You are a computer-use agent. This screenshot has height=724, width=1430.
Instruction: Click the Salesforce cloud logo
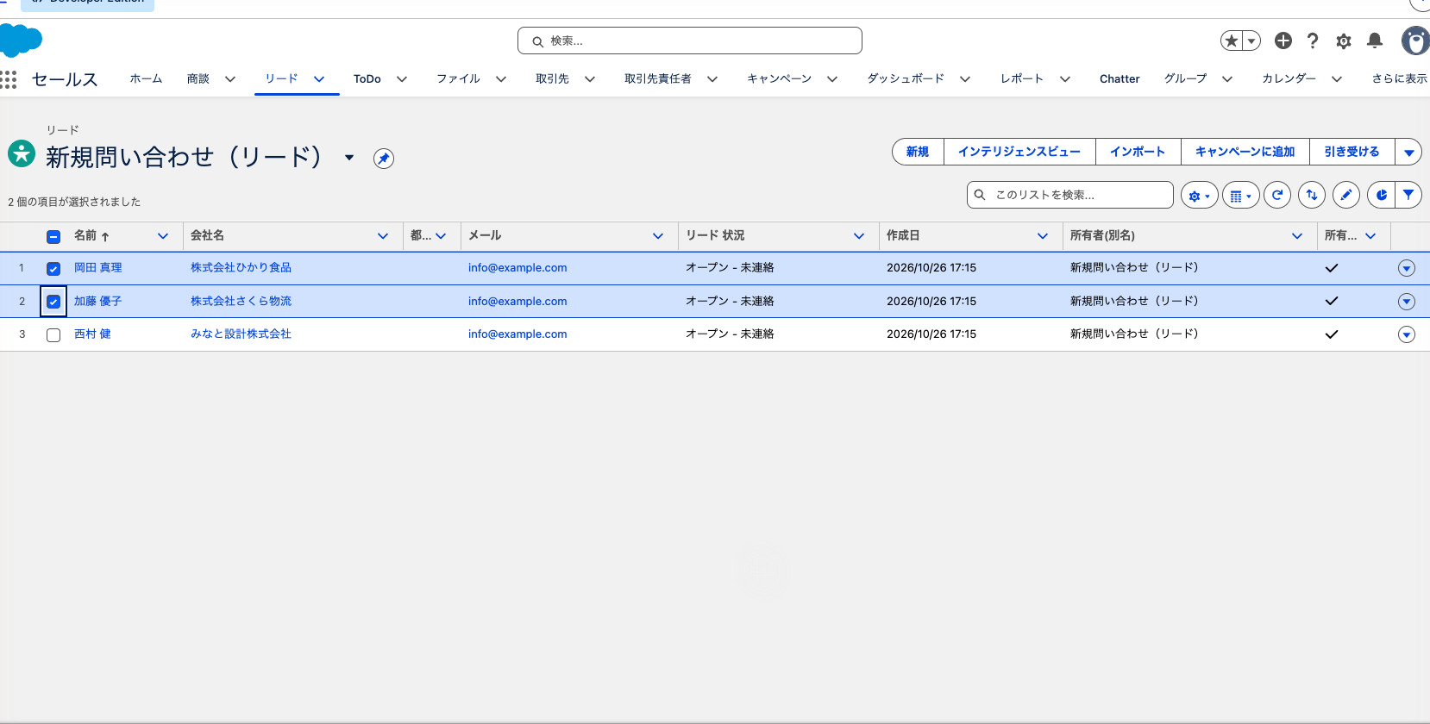pos(21,41)
